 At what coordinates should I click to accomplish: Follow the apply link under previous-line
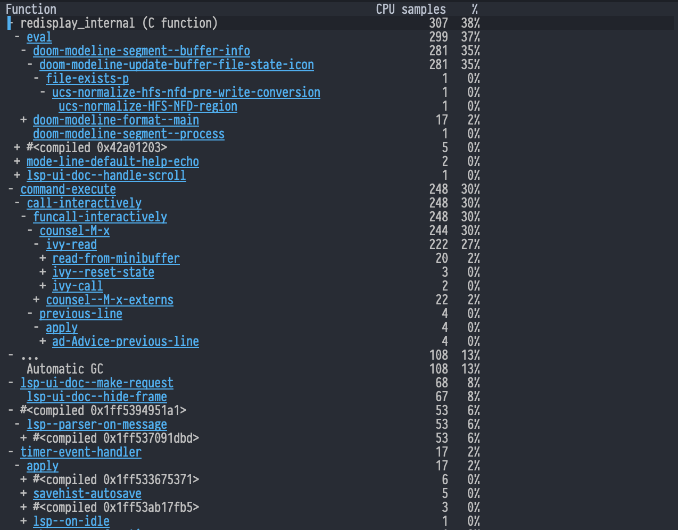click(x=62, y=327)
